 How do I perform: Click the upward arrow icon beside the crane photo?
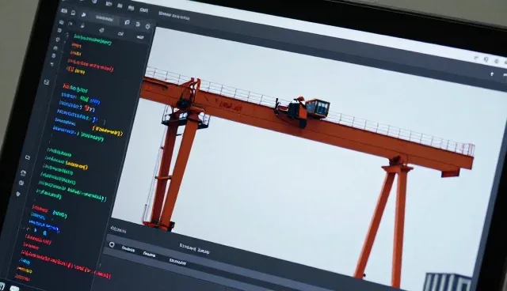tap(492, 74)
